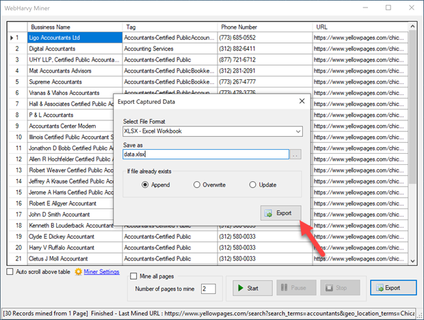Click the data.xlsx Save as field
This screenshot has height=320, width=424.
click(x=202, y=155)
